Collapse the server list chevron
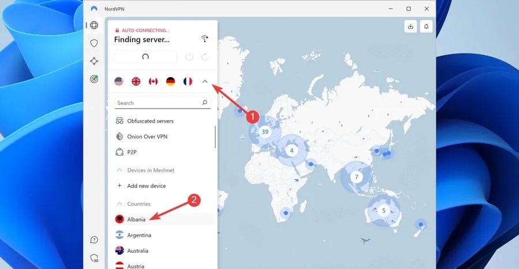519x269 pixels. [205, 81]
